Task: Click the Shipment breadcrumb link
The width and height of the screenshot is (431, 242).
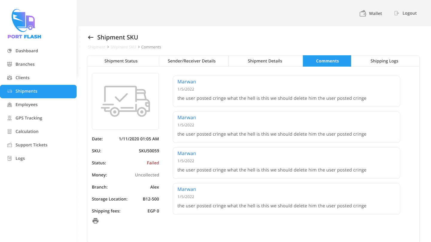Action: point(96,47)
